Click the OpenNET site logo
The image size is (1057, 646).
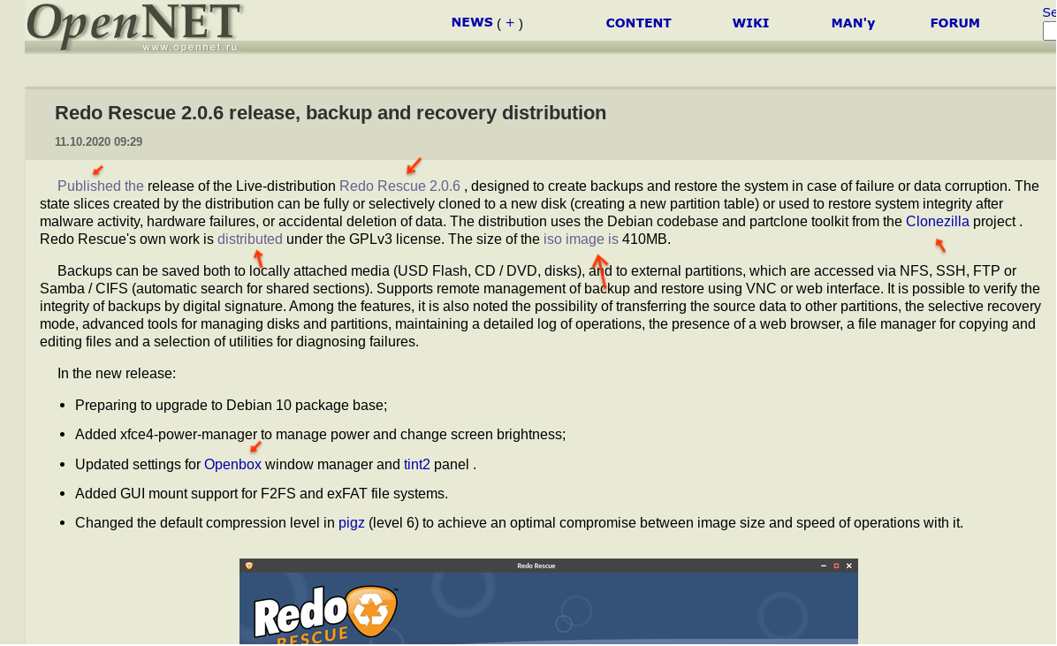point(134,25)
